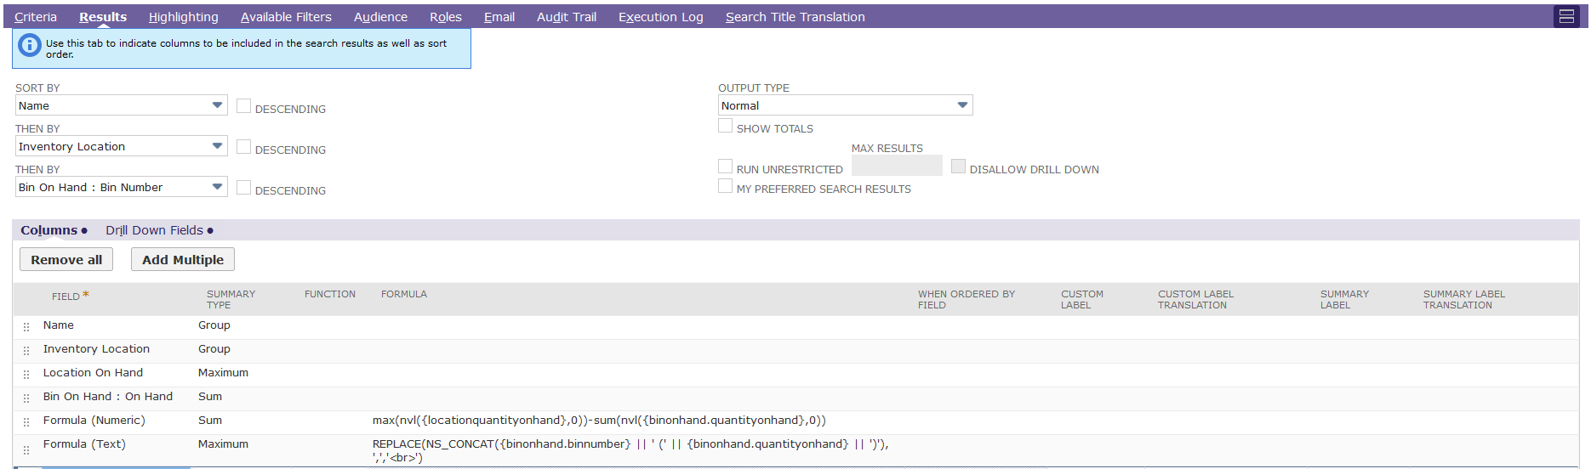Image resolution: width=1591 pixels, height=469 pixels.
Task: Click the Remove all button
Action: (66, 260)
